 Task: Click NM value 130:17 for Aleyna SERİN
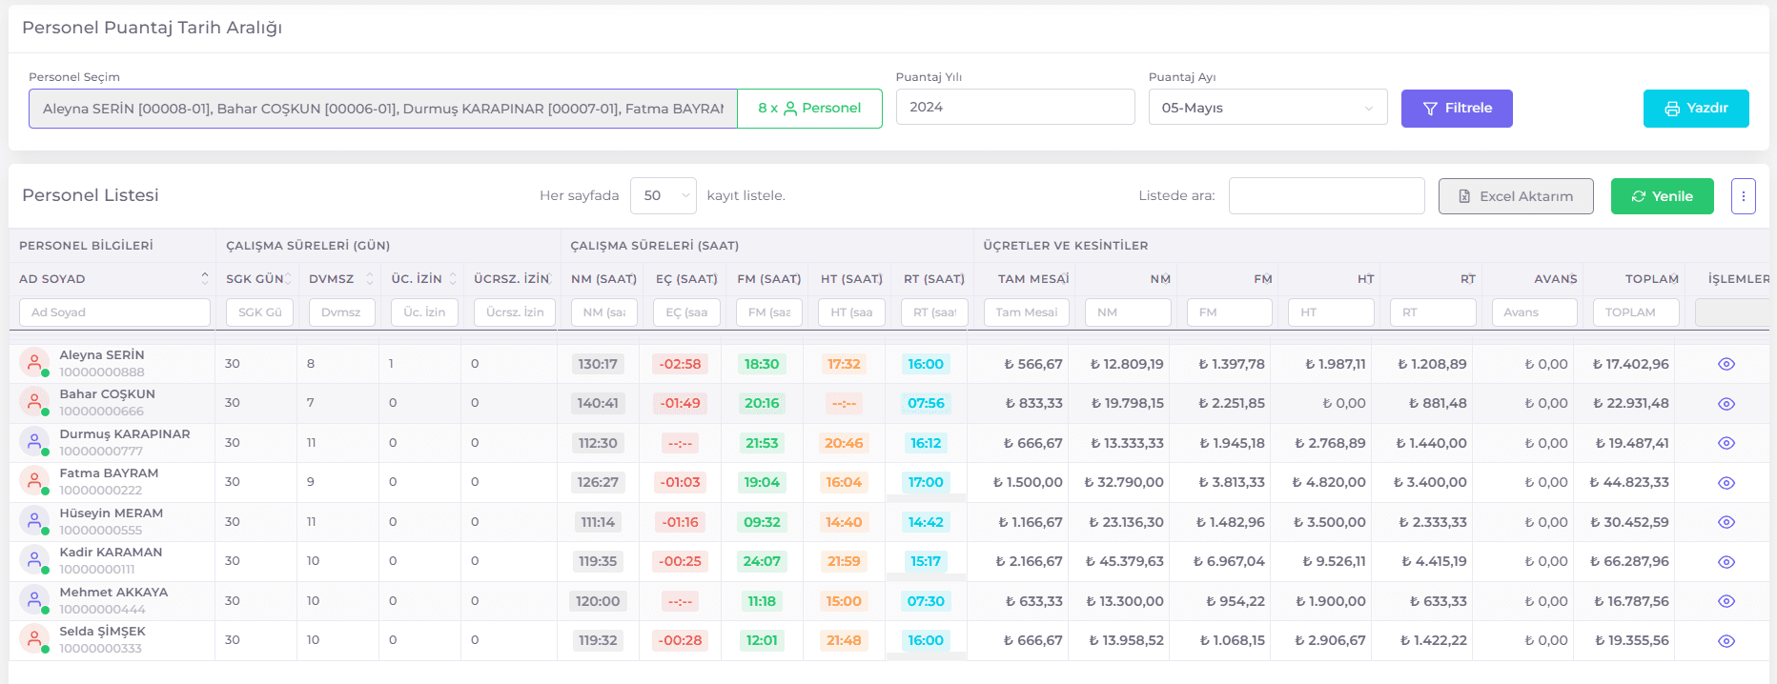click(x=598, y=364)
